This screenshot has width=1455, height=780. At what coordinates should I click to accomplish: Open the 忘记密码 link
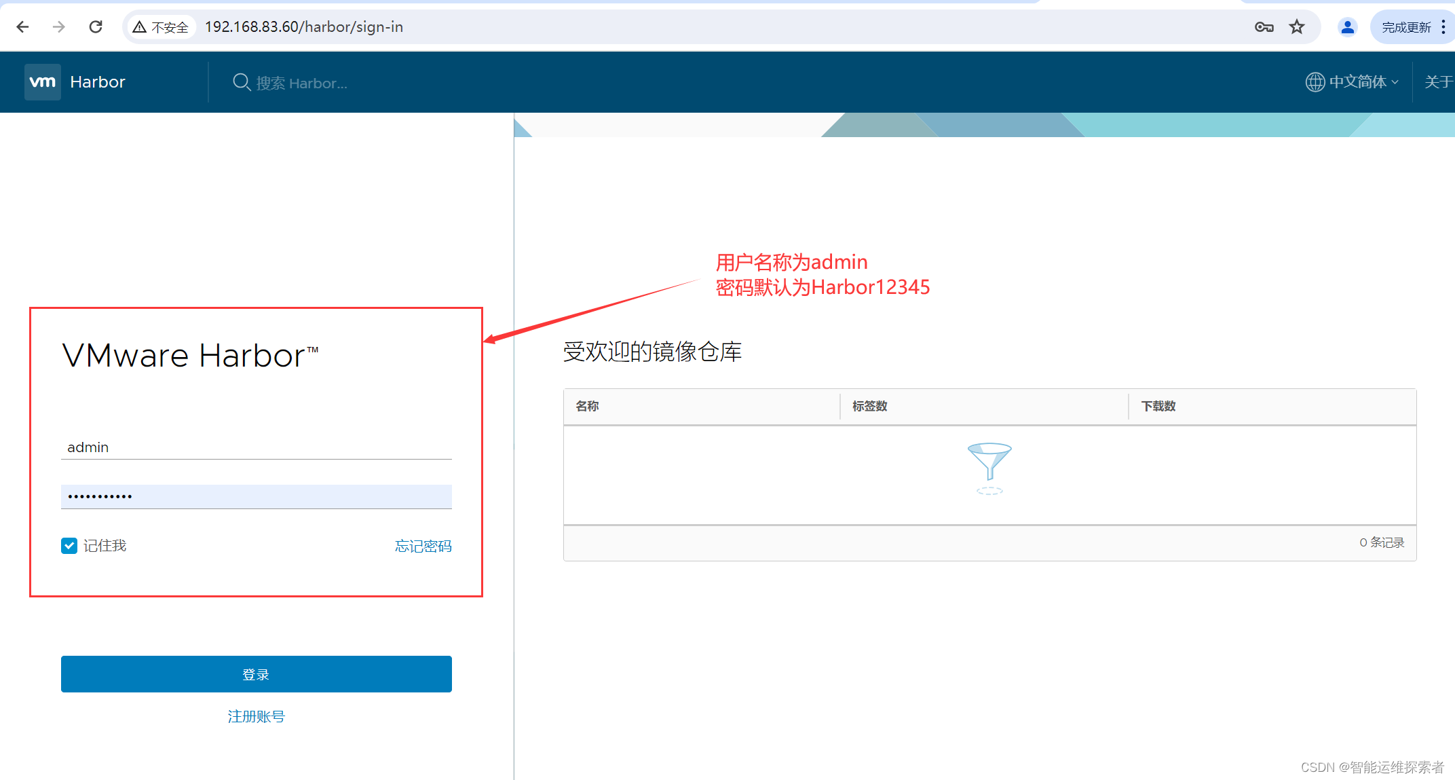pos(423,546)
